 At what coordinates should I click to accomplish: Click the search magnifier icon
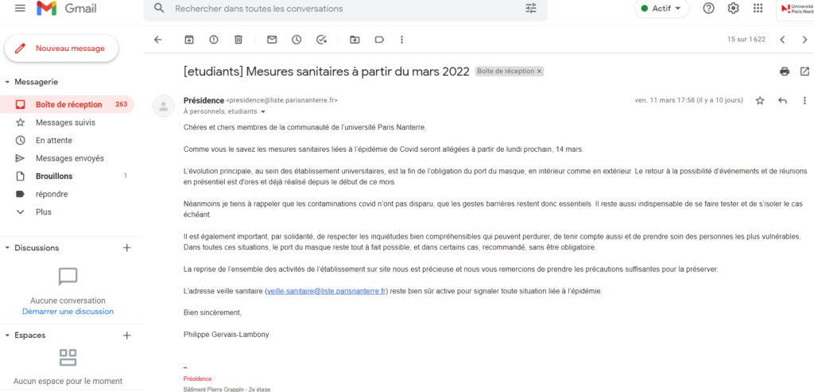coord(159,8)
